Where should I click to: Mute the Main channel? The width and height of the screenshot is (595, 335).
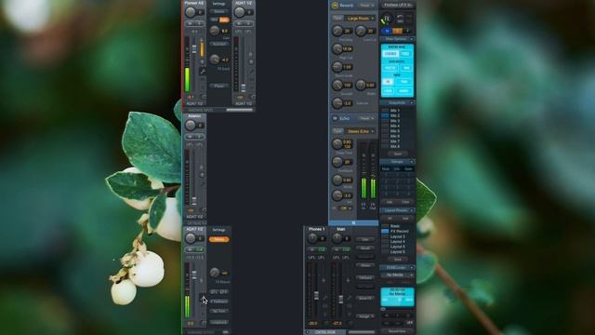pos(337,249)
